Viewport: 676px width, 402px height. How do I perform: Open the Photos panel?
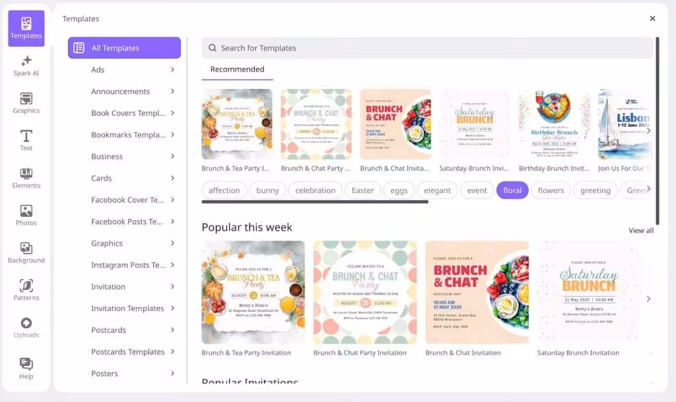[x=26, y=215]
